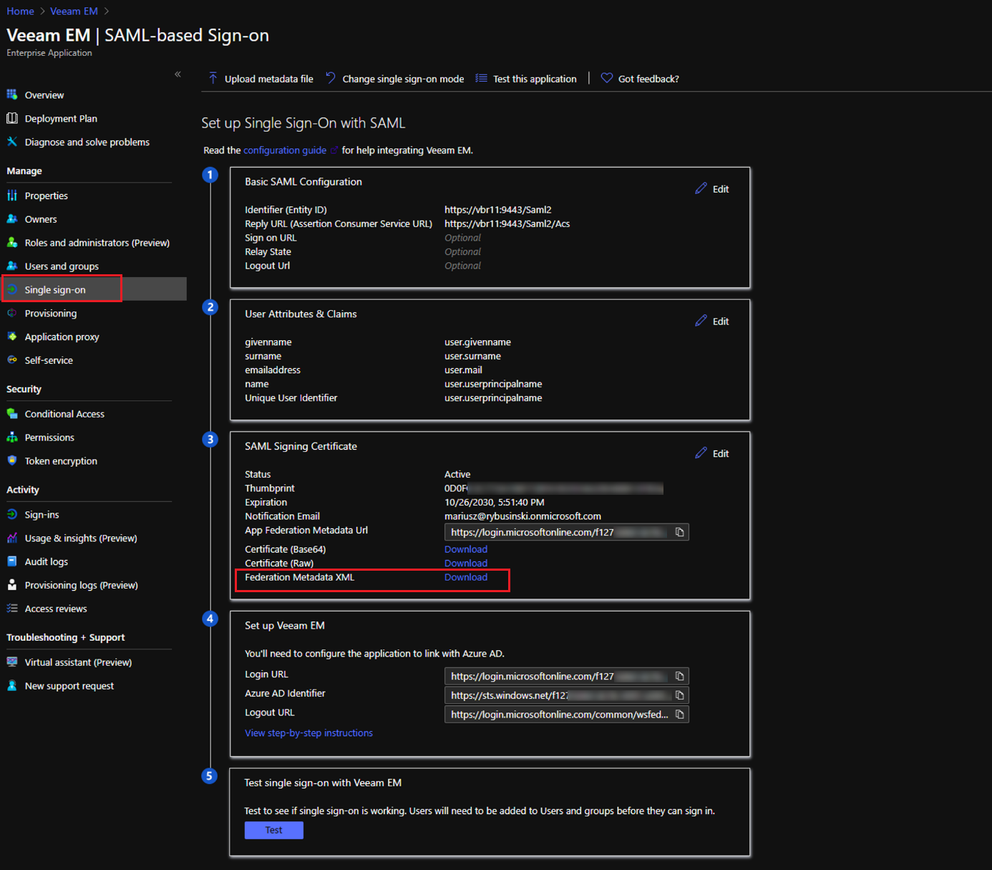
Task: Click the Identifier value https://vbr11:9443/Saml2
Action: point(498,210)
